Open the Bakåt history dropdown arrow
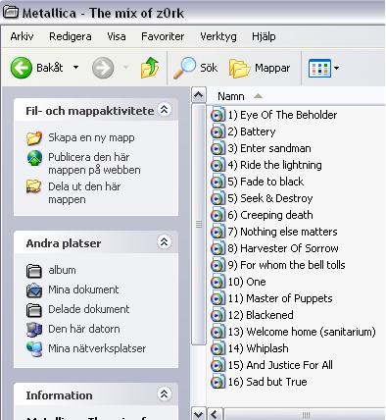 [75, 68]
